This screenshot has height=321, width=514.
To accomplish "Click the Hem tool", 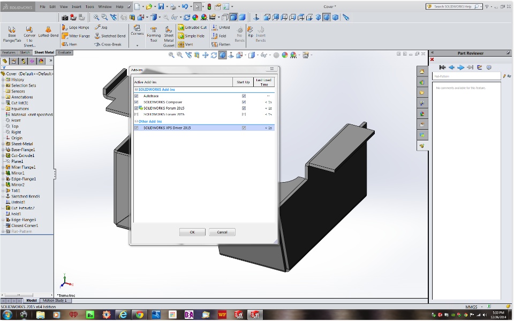I will [70, 44].
